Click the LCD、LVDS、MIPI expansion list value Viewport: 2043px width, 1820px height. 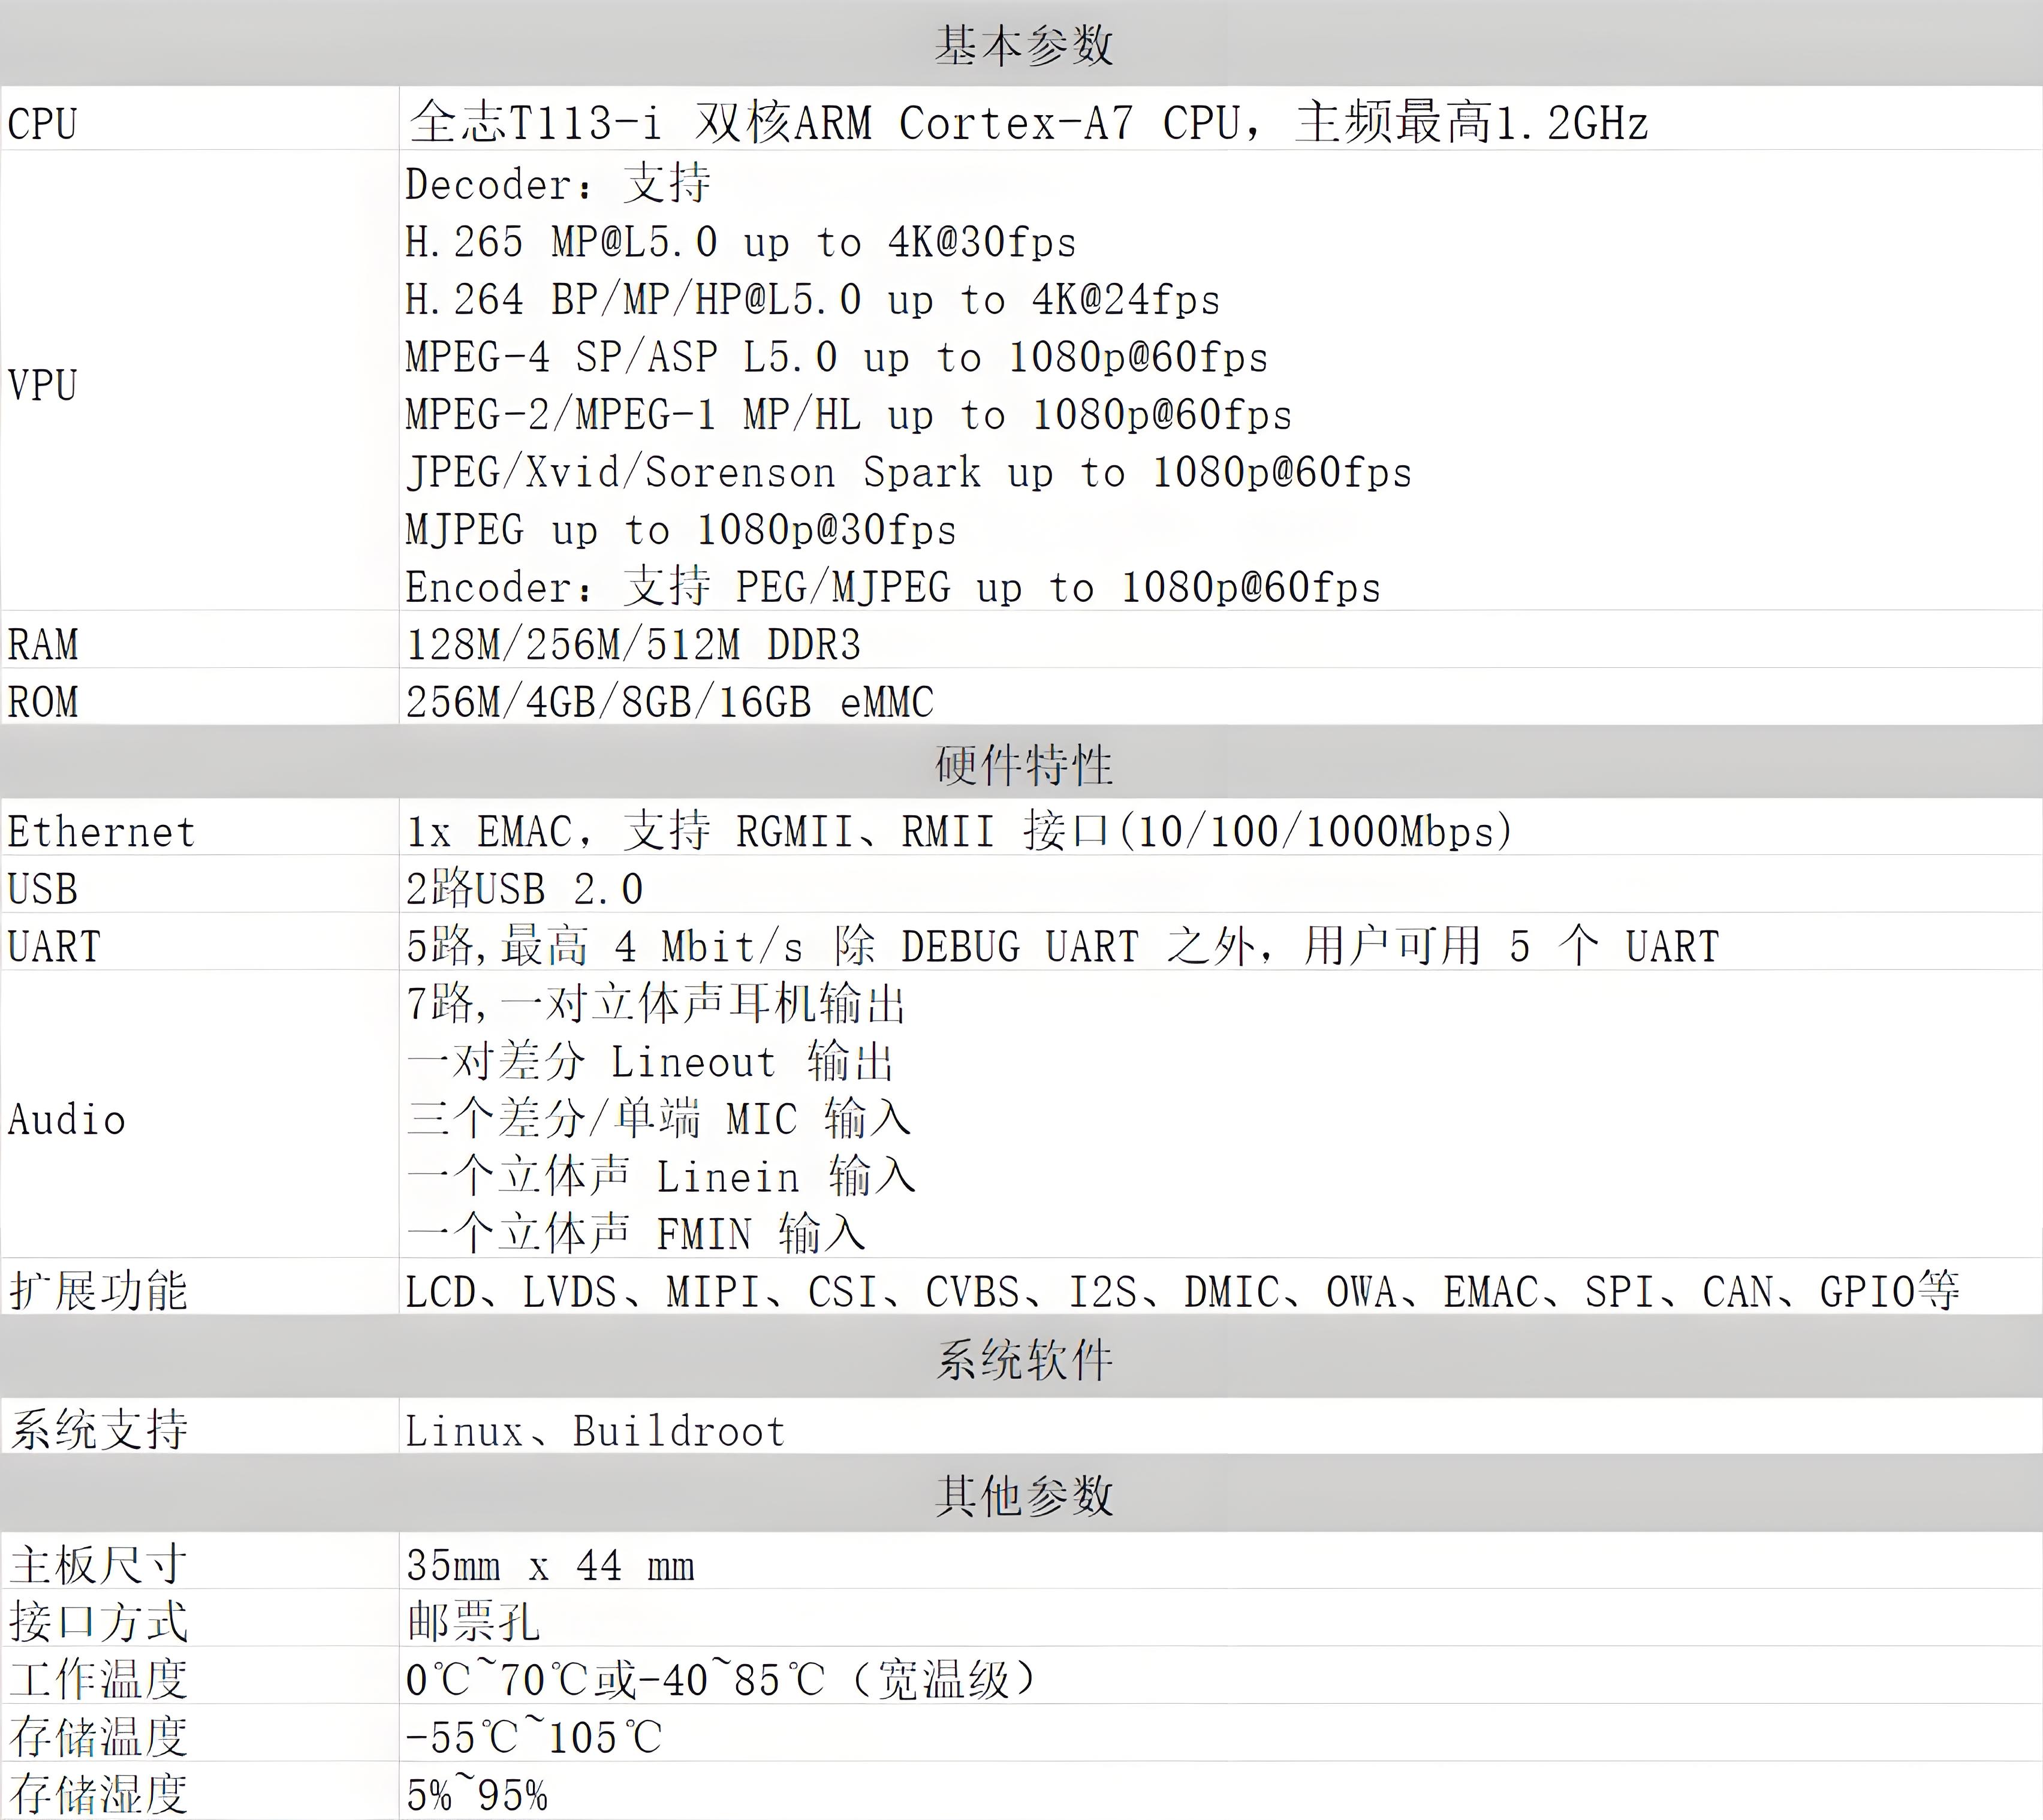pyautogui.click(x=1183, y=1292)
